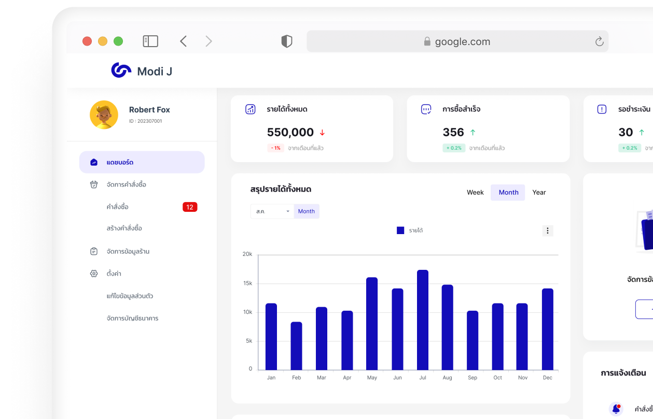Click the จัดการข้อมูลร้าน clipboard icon
Viewport: 653px width, 419px height.
pyautogui.click(x=94, y=251)
